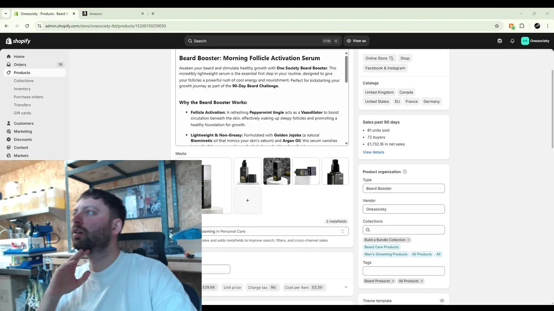The width and height of the screenshot is (554, 311).
Task: Click the Home house icon
Action: [9, 57]
